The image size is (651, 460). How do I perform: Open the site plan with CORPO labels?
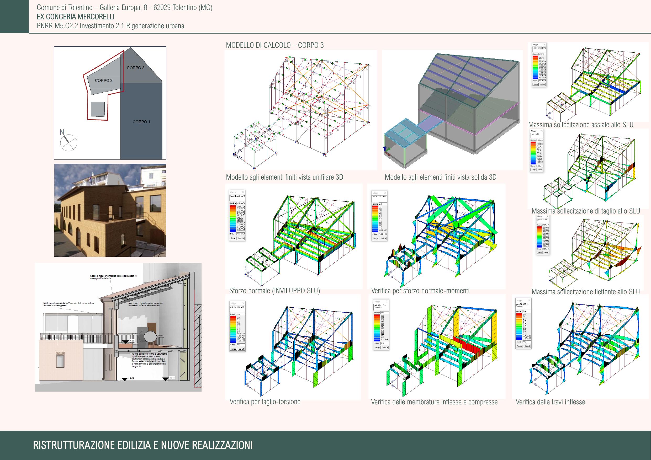coord(110,103)
